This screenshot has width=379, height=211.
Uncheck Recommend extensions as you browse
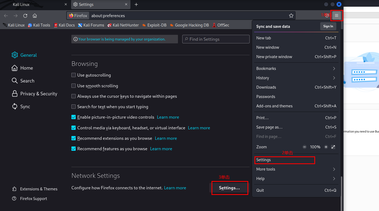(x=74, y=138)
